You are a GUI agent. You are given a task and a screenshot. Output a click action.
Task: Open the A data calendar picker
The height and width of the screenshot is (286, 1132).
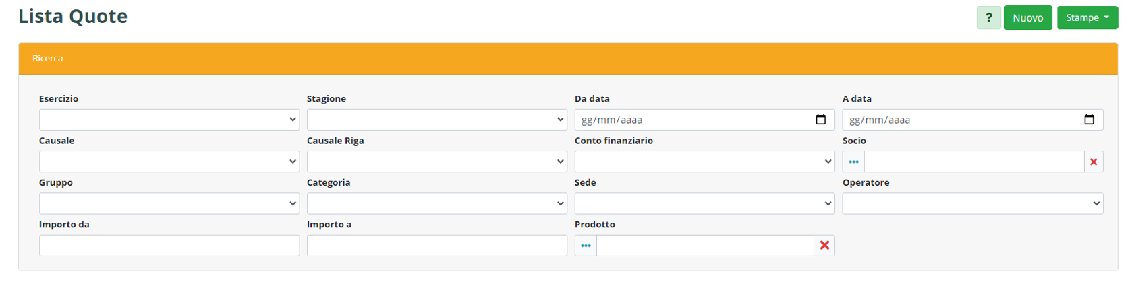point(1089,120)
